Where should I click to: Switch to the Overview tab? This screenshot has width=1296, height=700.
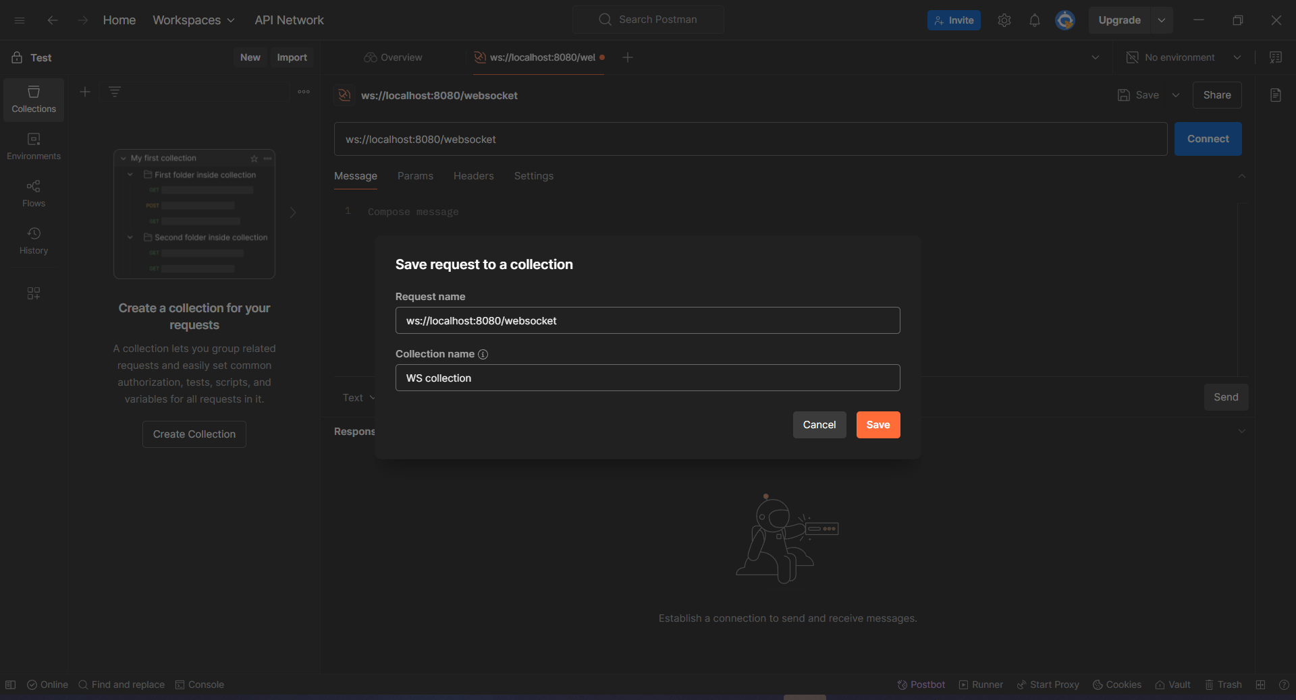(393, 57)
